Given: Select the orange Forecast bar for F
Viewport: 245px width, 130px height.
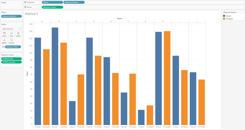Looking at the screenshot, I should pos(133,99).
